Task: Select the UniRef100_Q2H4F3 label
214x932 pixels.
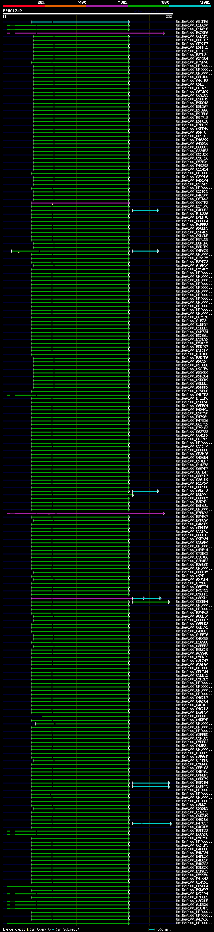Action: click(x=192, y=561)
